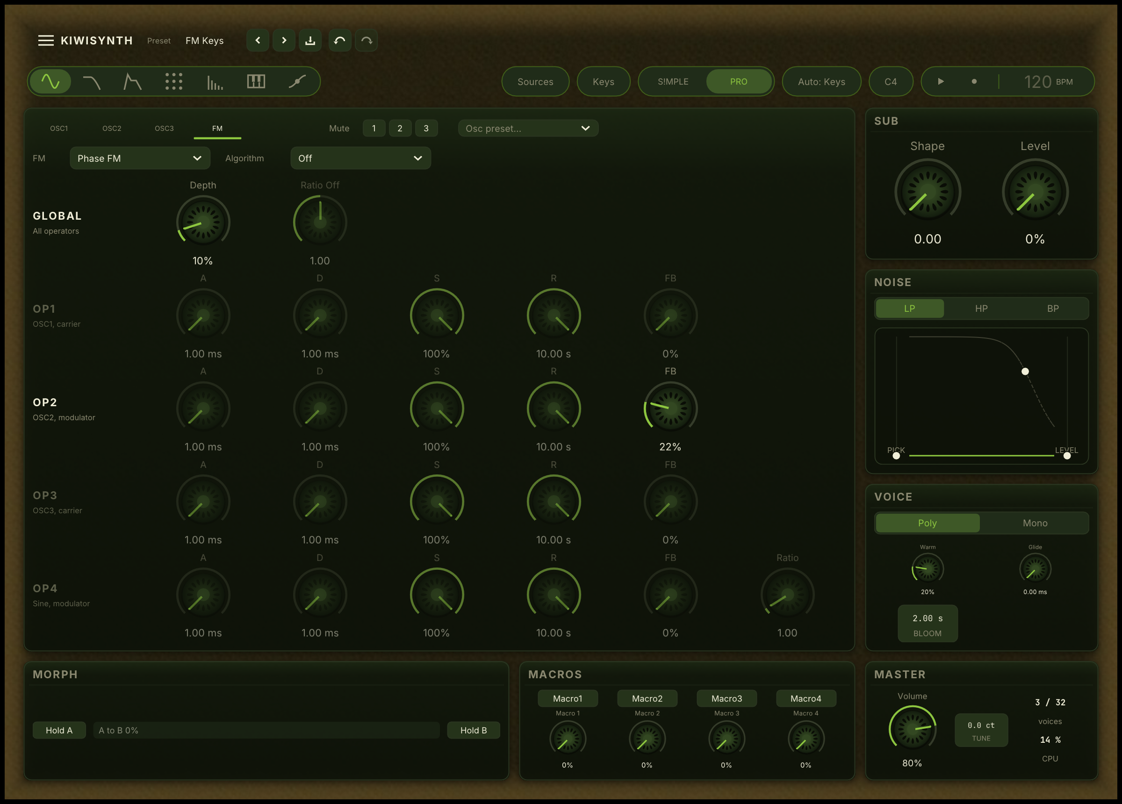Open the Phase FM type dropdown
1122x804 pixels.
pyautogui.click(x=140, y=158)
